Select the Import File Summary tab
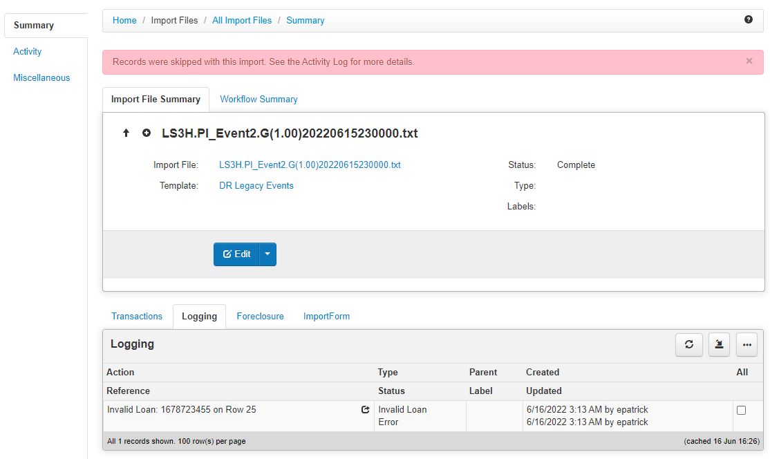The height and width of the screenshot is (459, 770). pos(156,99)
